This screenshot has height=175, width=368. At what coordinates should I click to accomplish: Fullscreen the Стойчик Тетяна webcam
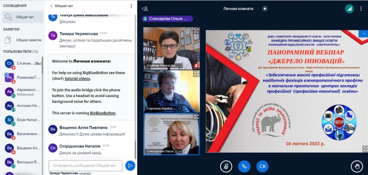click(196, 31)
